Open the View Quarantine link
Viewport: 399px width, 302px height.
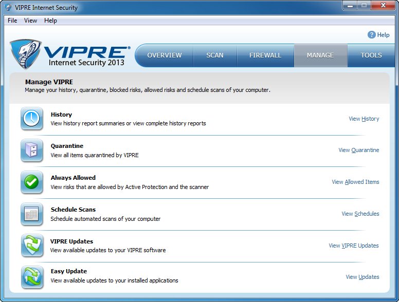coord(359,150)
